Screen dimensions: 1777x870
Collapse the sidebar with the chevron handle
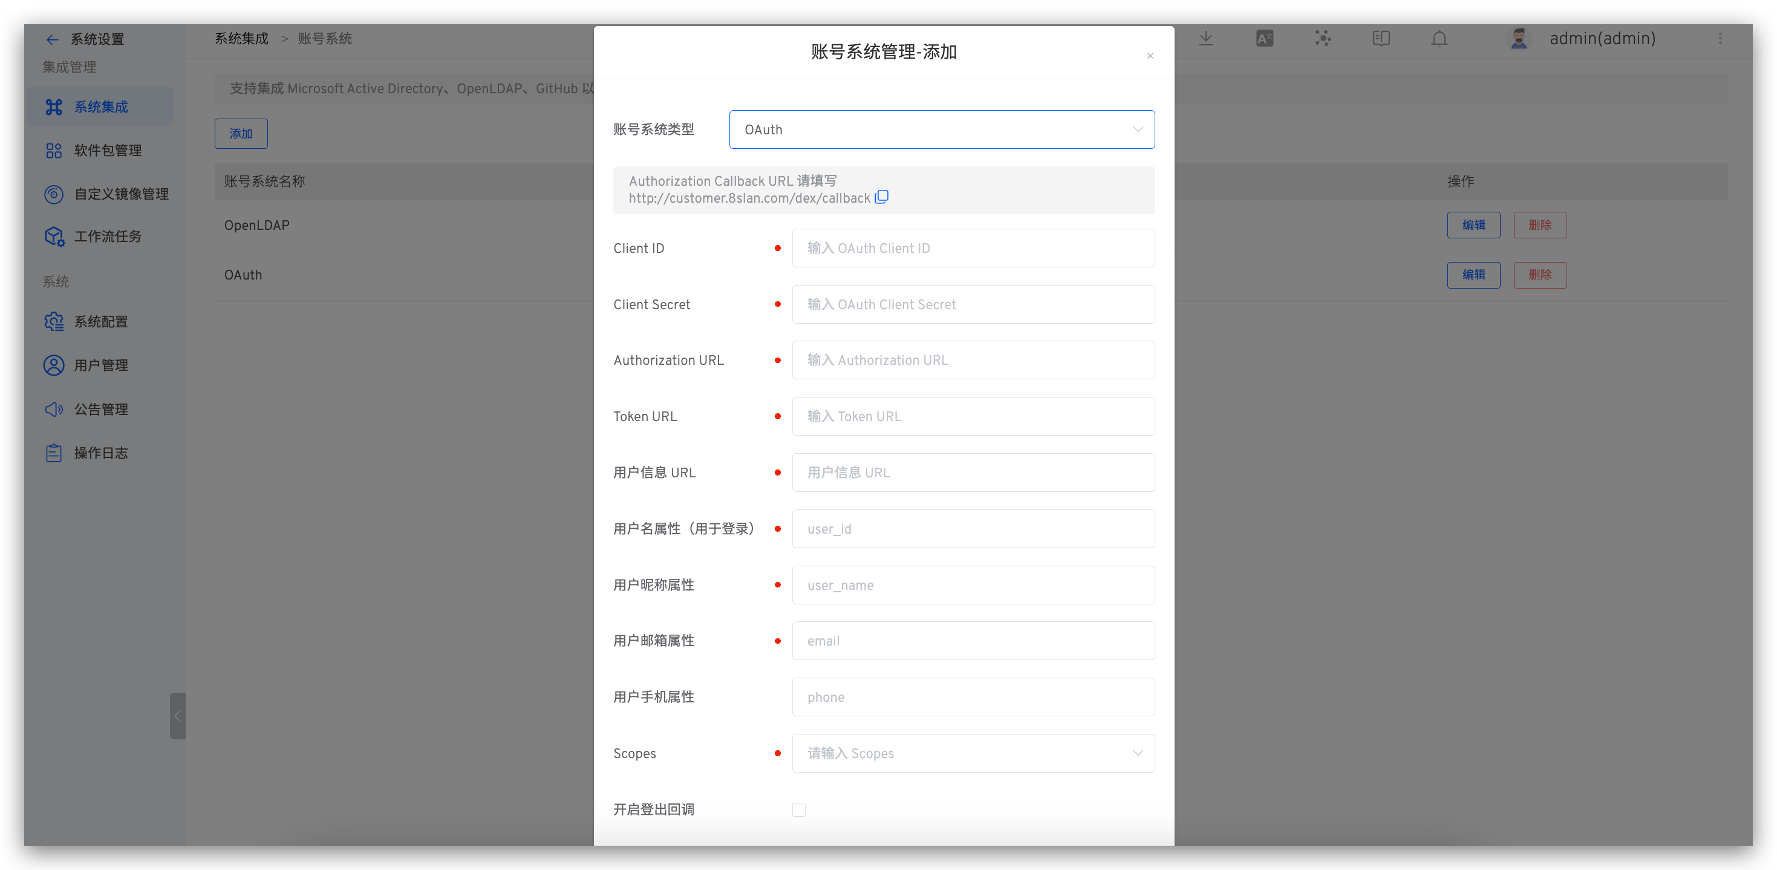tap(177, 716)
